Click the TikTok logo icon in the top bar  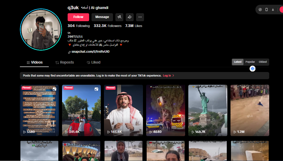(x=260, y=10)
